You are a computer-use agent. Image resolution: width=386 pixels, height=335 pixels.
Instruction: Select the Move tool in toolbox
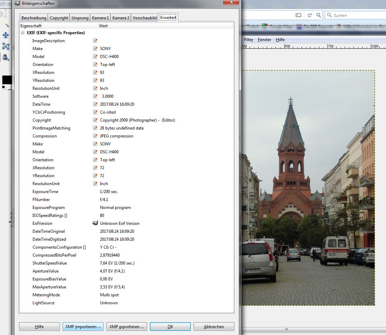click(6, 35)
